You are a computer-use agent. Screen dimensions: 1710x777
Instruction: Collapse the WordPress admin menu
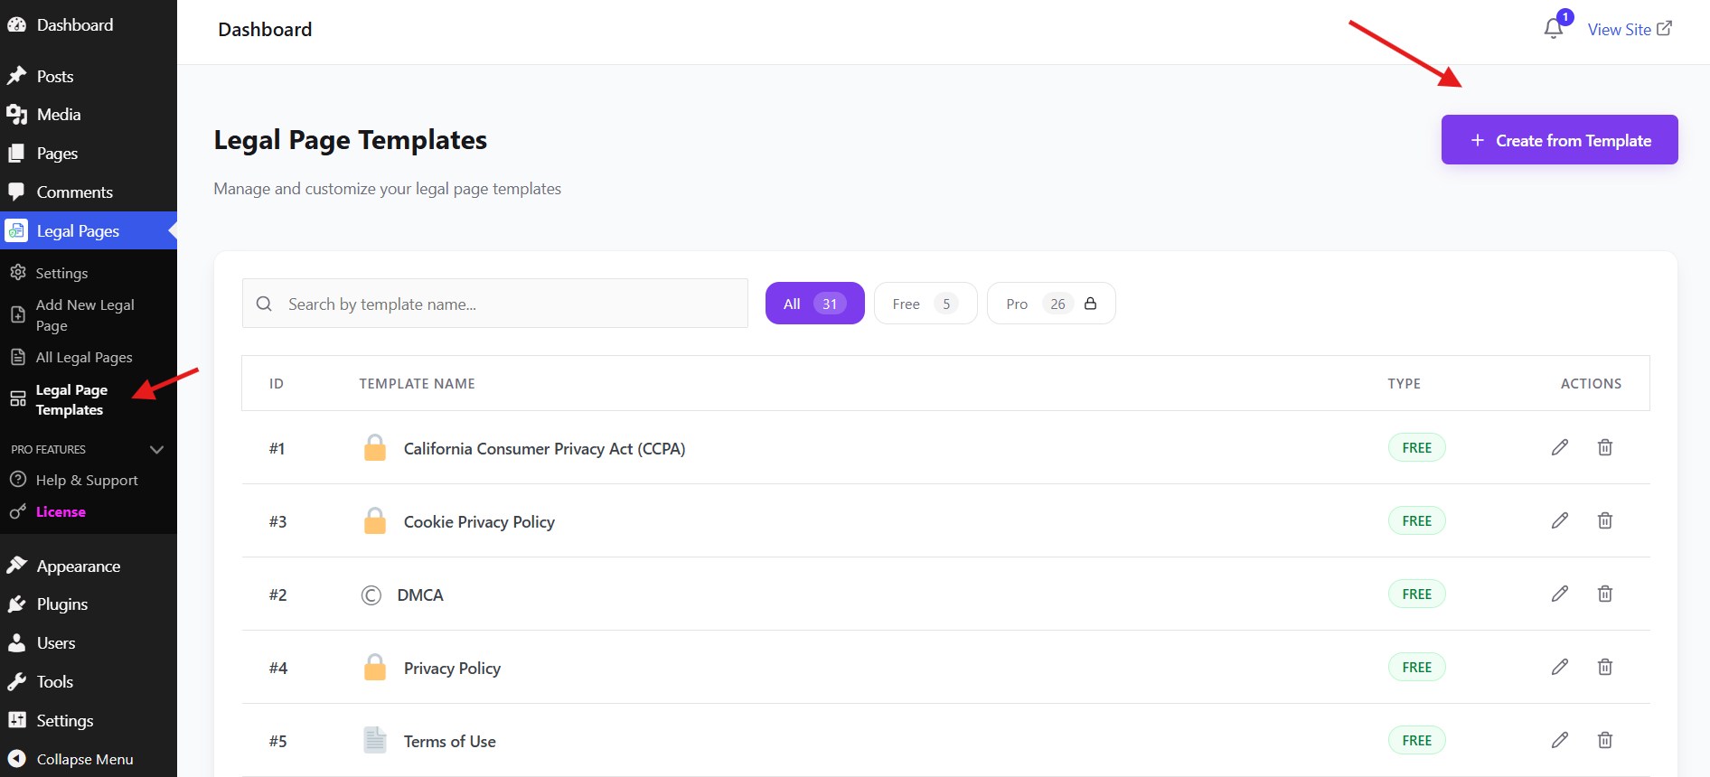pos(85,759)
